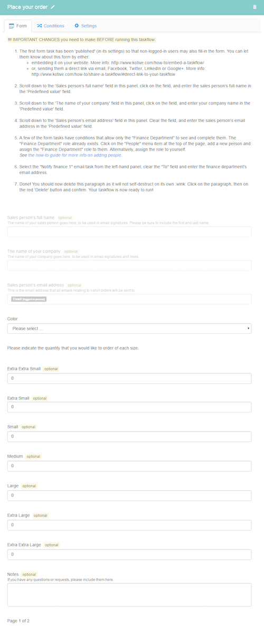
Task: Click the Sales person's full name field
Action: click(129, 231)
